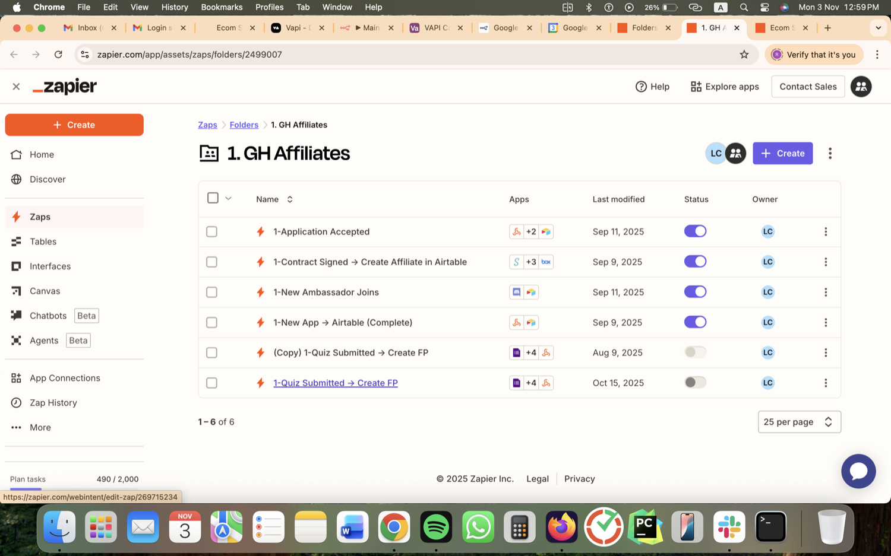The width and height of the screenshot is (891, 556).
Task: Open Chrome tab list dropdown
Action: (878, 28)
